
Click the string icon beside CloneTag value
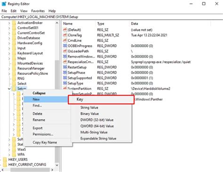click(x=65, y=35)
